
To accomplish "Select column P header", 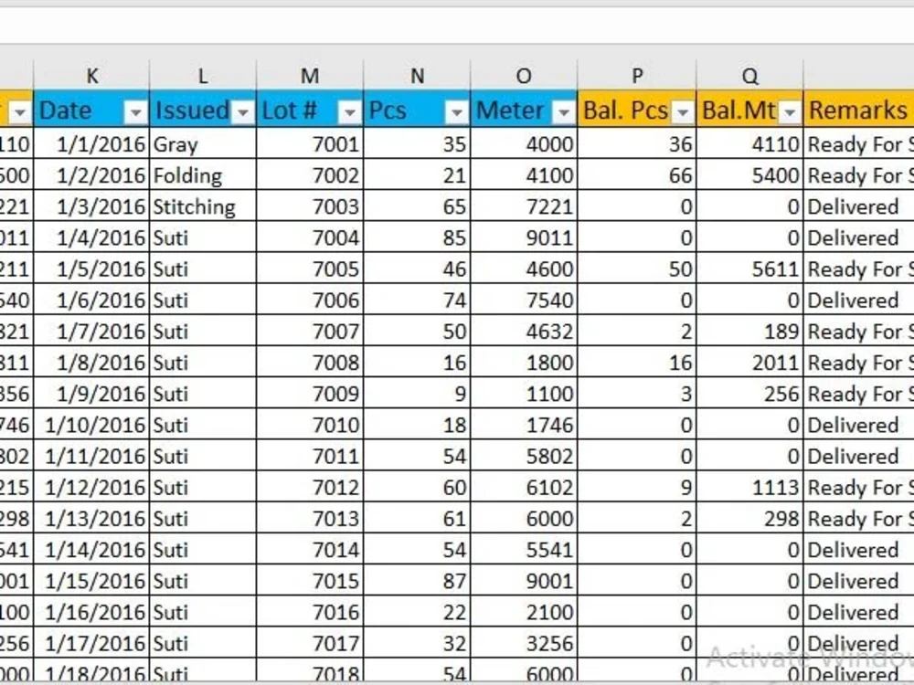I will 637,75.
